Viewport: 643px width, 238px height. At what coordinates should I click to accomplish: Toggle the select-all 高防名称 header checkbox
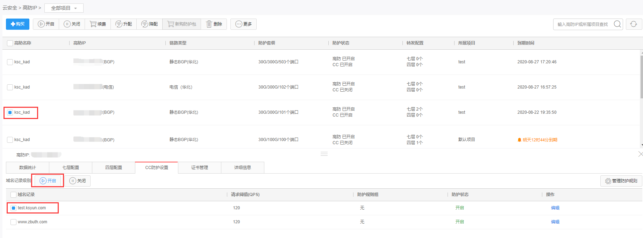(10, 43)
